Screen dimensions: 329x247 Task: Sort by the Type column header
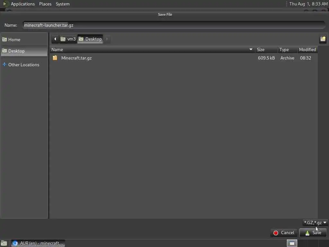click(287, 50)
